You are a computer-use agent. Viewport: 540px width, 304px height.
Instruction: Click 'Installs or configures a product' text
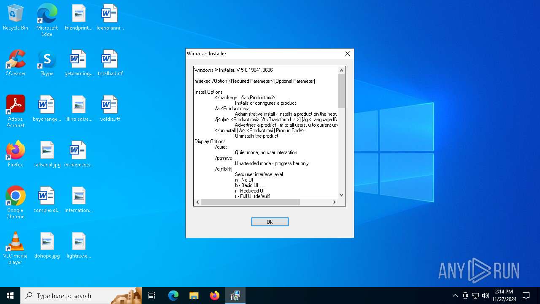[265, 103]
